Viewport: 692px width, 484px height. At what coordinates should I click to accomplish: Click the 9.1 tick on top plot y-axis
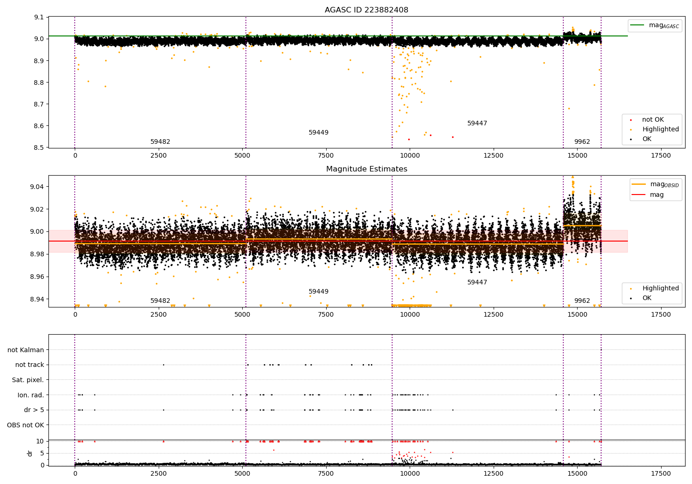coord(39,18)
